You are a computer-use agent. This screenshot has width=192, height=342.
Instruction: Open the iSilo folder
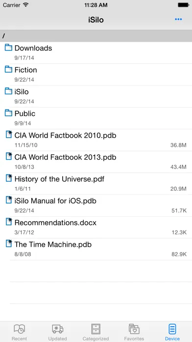pyautogui.click(x=96, y=96)
